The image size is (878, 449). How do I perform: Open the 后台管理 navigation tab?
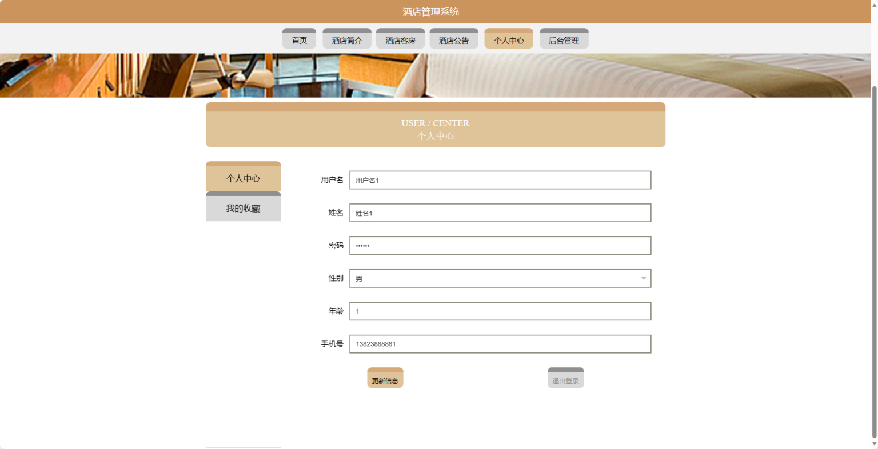(564, 39)
